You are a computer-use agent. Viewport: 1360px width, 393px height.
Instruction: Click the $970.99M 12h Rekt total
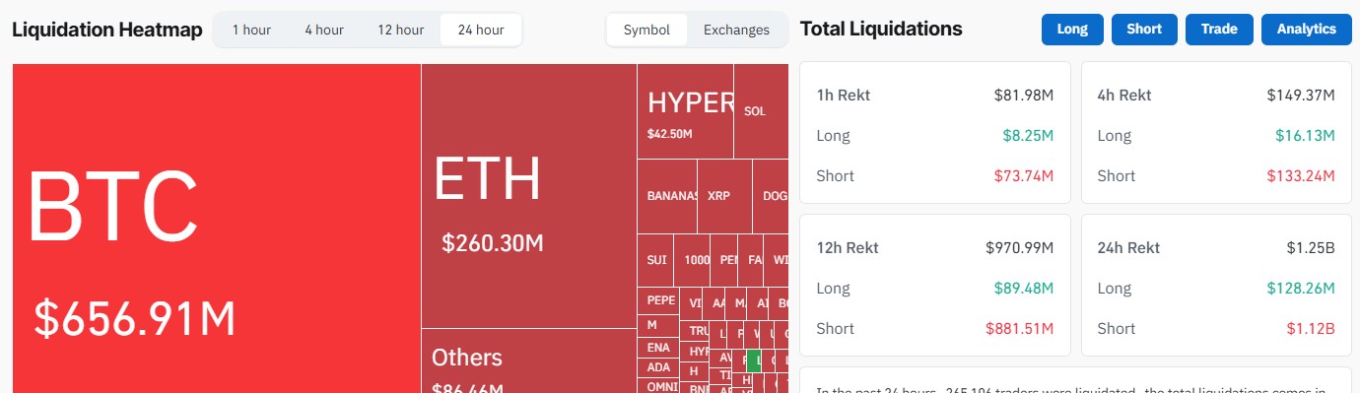(x=1020, y=248)
